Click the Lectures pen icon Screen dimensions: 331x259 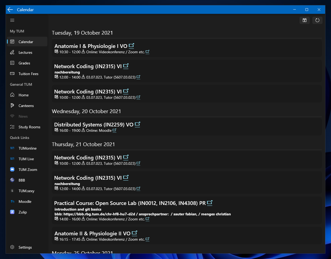12,52
